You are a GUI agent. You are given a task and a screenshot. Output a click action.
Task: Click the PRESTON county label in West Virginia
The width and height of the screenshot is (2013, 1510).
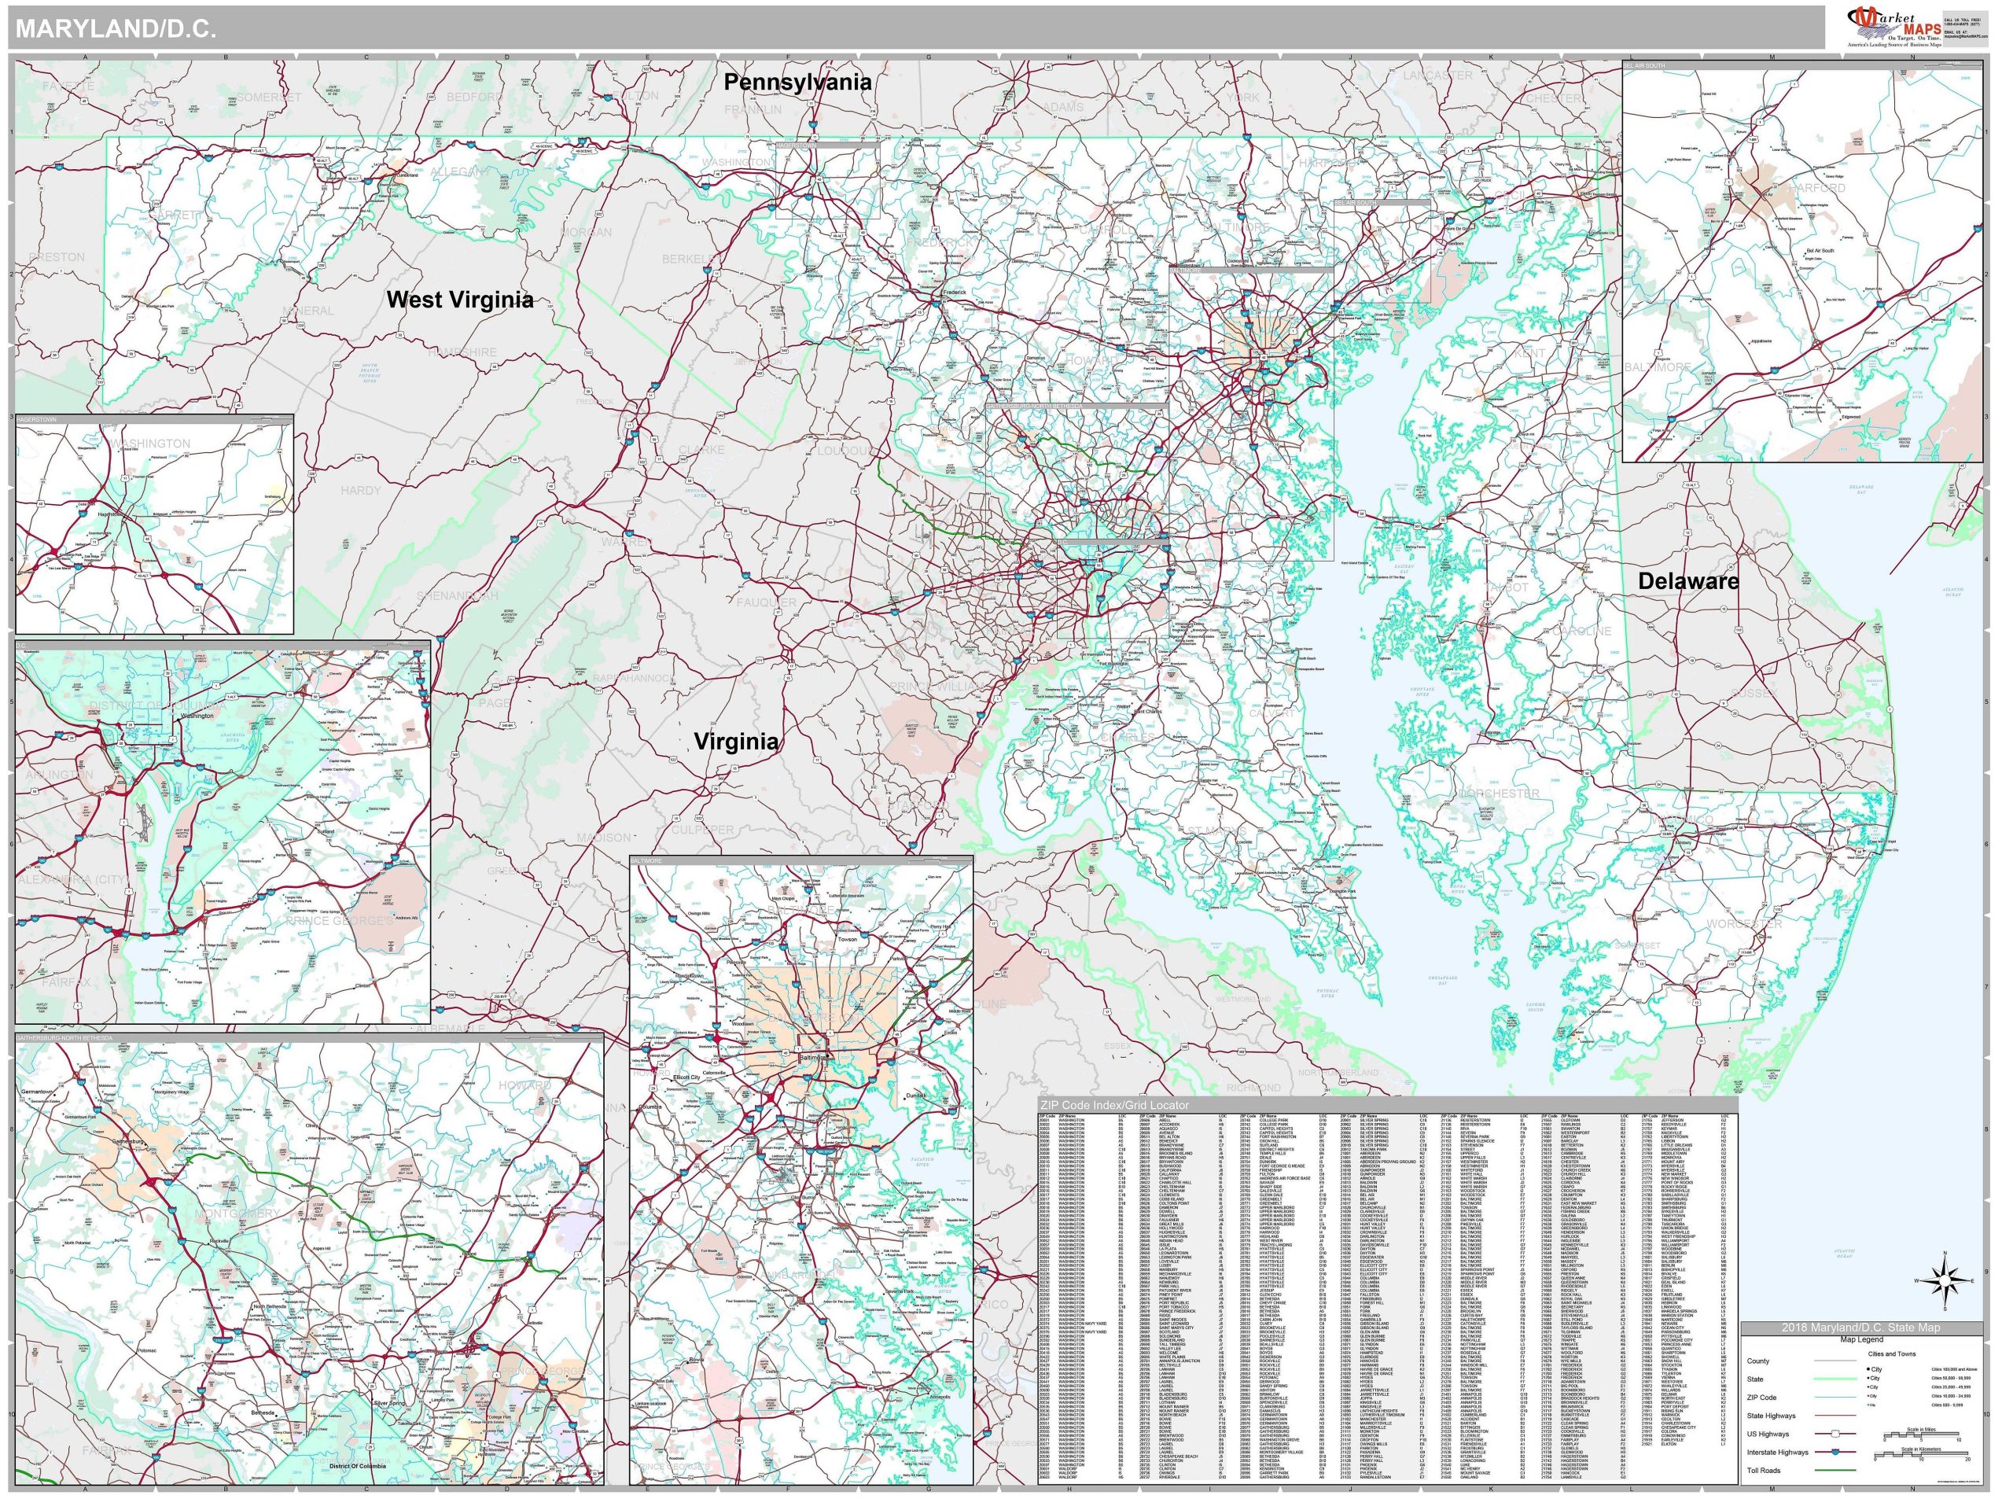[57, 256]
